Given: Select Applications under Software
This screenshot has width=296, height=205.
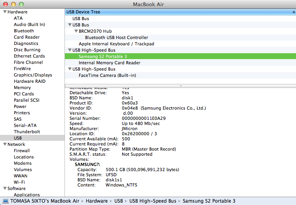Looking at the screenshot, I should click(x=27, y=195).
